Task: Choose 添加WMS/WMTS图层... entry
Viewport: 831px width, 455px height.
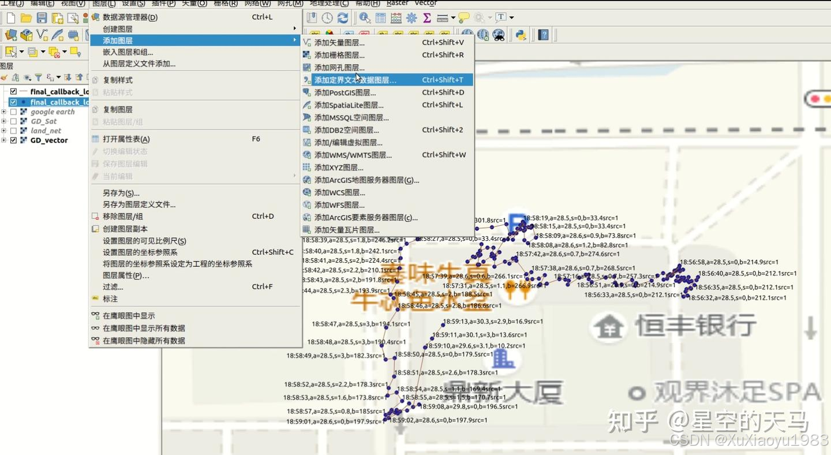Action: (387, 155)
